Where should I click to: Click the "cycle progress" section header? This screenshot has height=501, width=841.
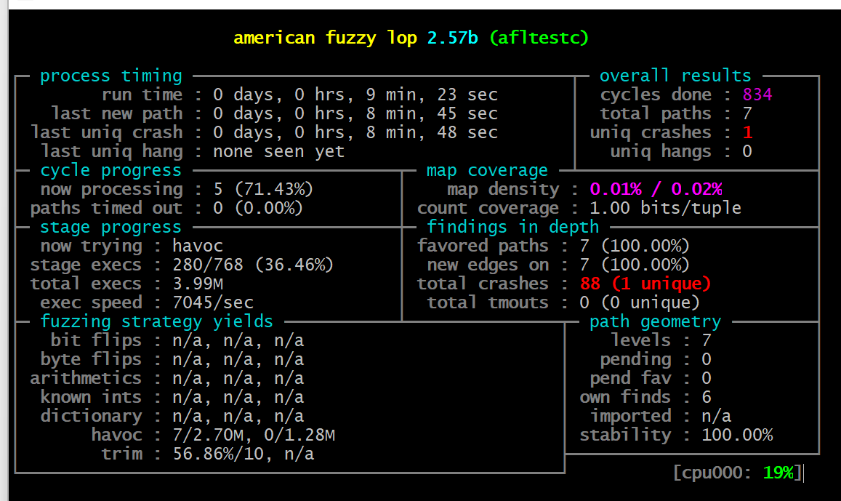[111, 171]
